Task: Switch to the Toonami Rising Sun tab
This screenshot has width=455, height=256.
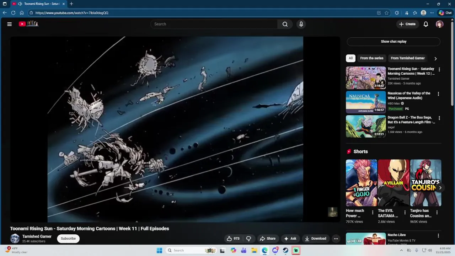Action: (x=38, y=4)
